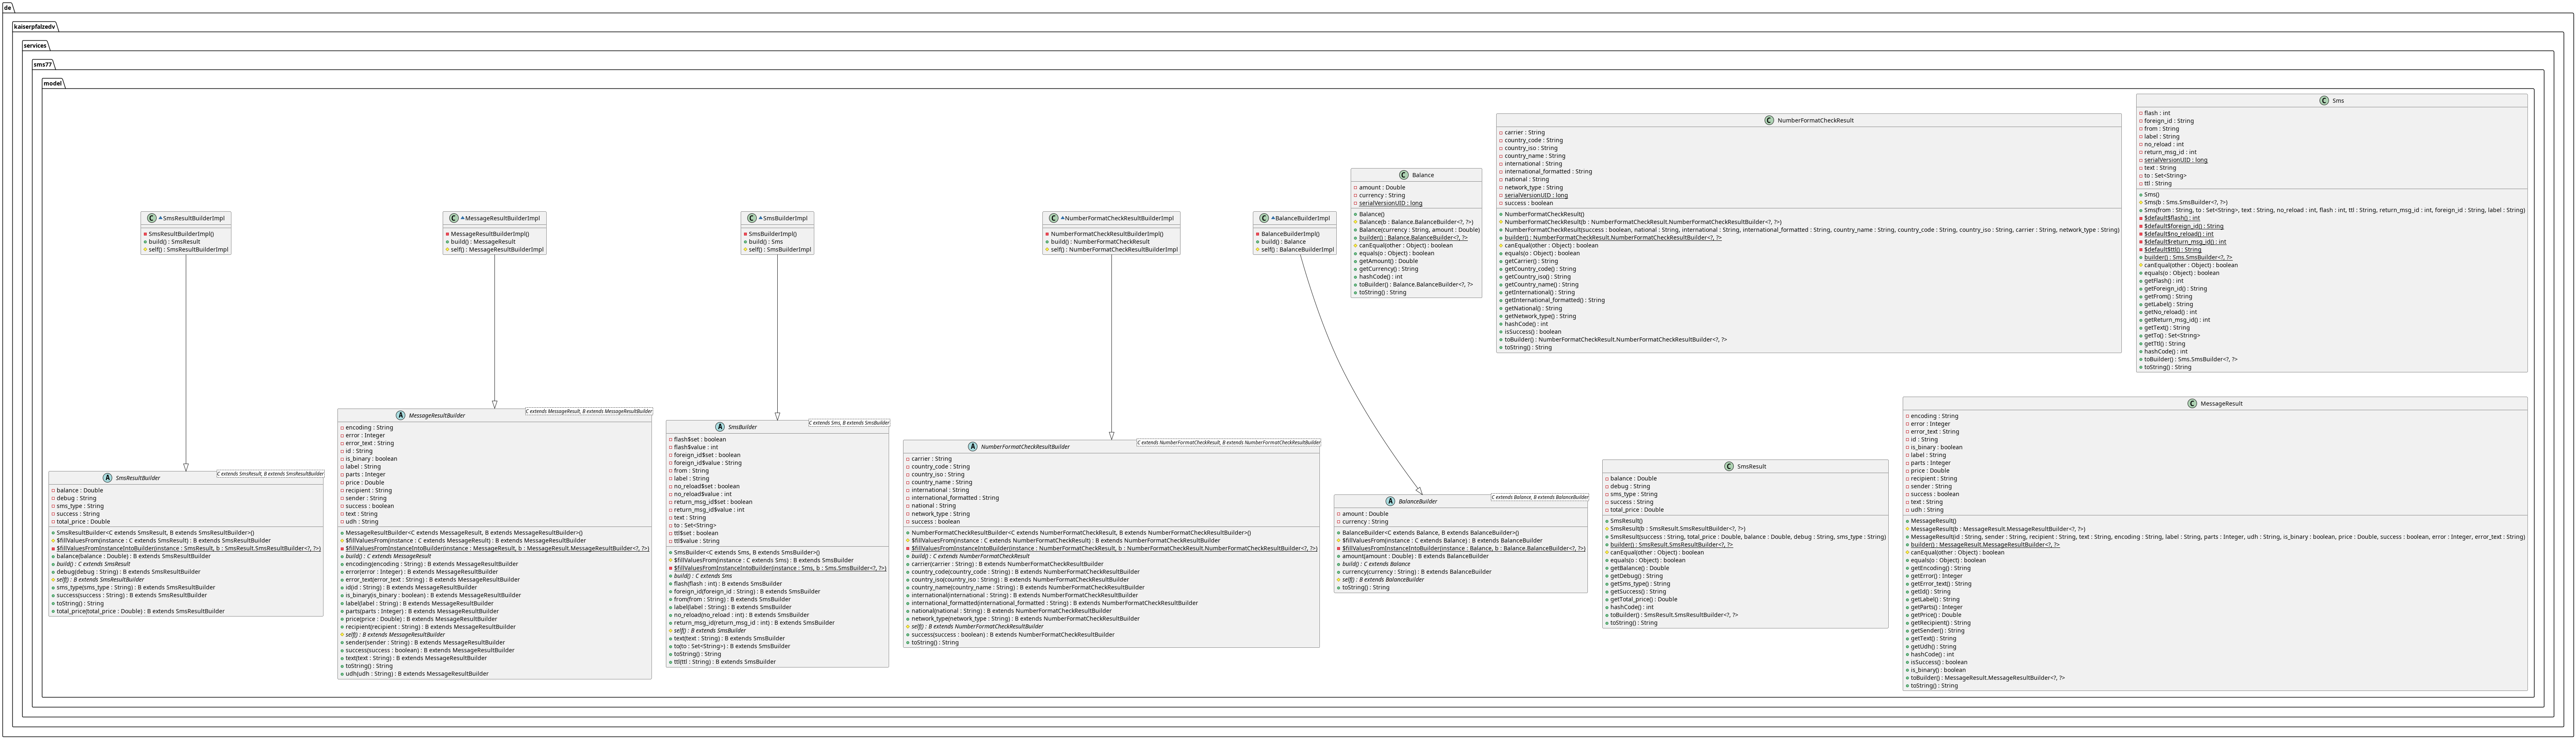Click the 'SmsResultBuilder' abstract class title
Image resolution: width=2576 pixels, height=739 pixels.
[x=138, y=478]
